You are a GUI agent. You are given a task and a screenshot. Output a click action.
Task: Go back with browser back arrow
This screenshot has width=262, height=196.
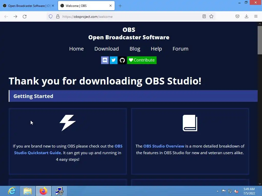6,17
